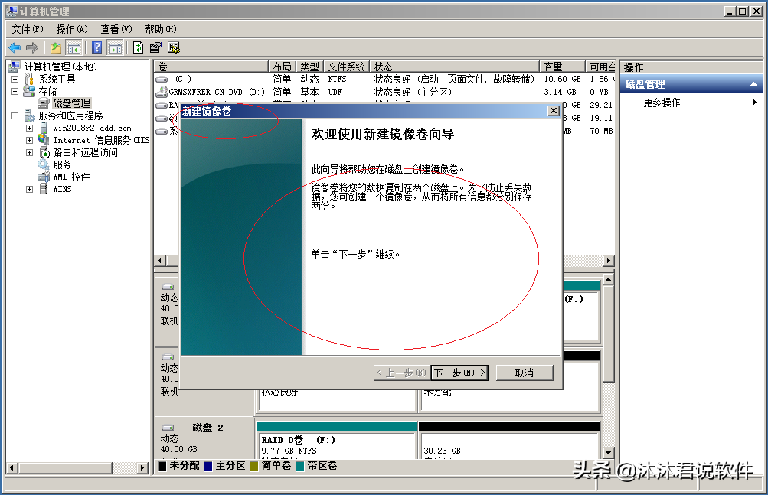The height and width of the screenshot is (495, 768).
Task: Expand the Internet 信息服务 node
Action: tap(29, 140)
